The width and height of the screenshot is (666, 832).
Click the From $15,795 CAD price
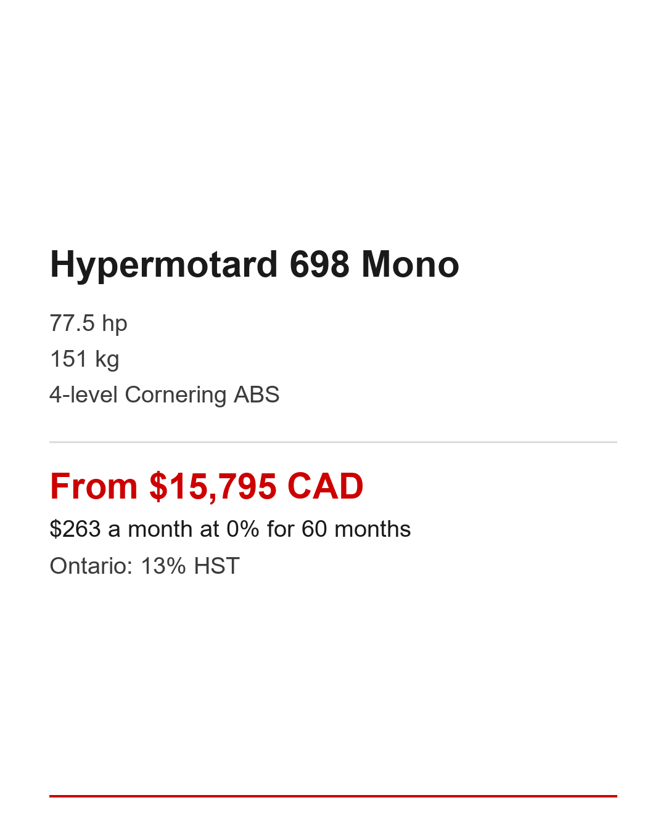[x=207, y=486]
